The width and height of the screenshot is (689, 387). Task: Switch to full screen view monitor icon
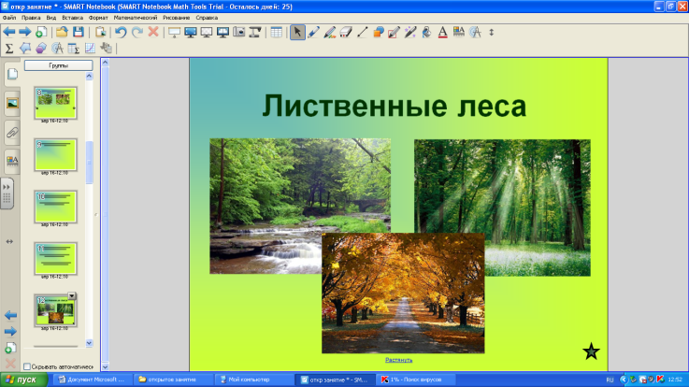tap(191, 32)
